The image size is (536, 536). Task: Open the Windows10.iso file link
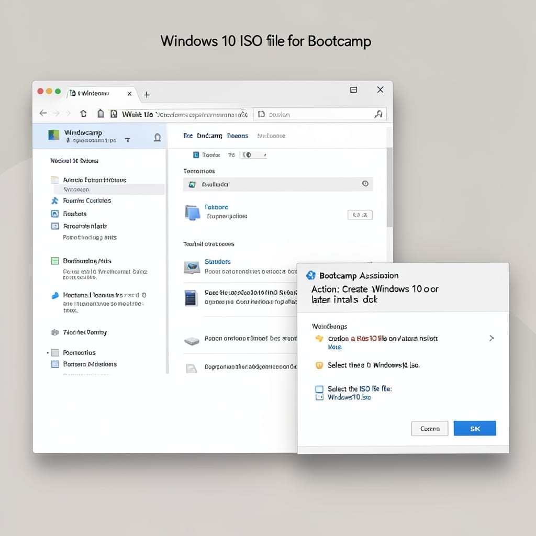tap(349, 397)
